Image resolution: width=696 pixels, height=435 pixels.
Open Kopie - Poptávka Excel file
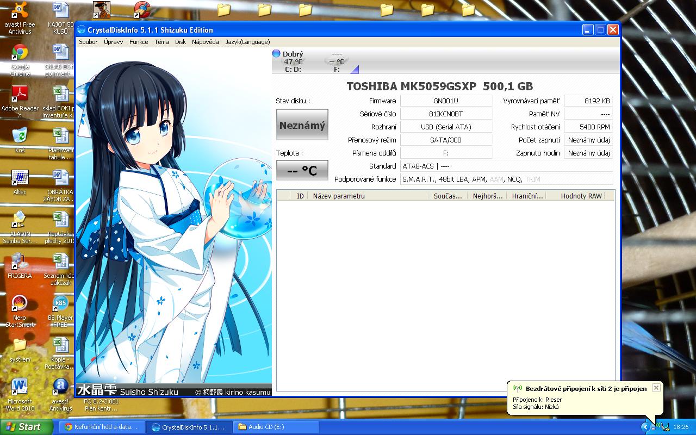coord(60,353)
